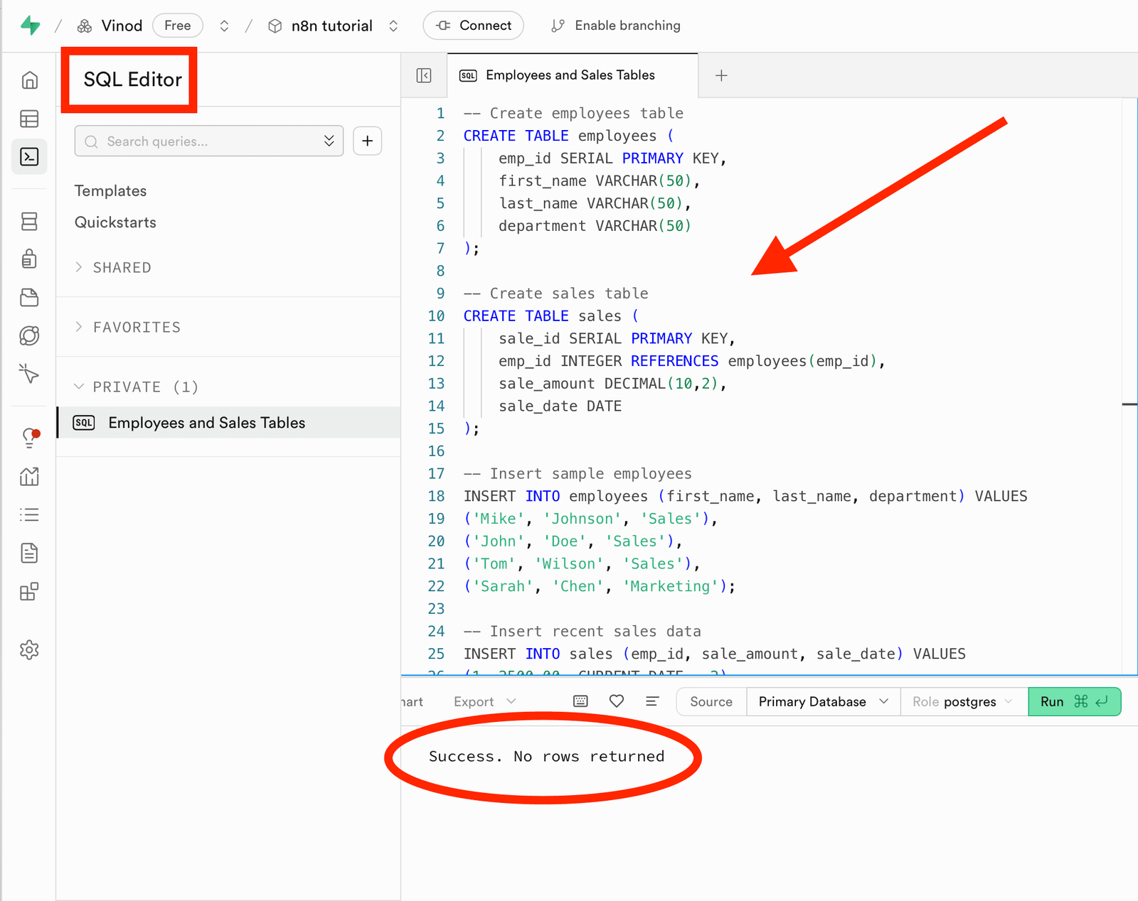This screenshot has height=901, width=1138.
Task: Open the n8n tutorial project switcher chevrons
Action: (x=393, y=26)
